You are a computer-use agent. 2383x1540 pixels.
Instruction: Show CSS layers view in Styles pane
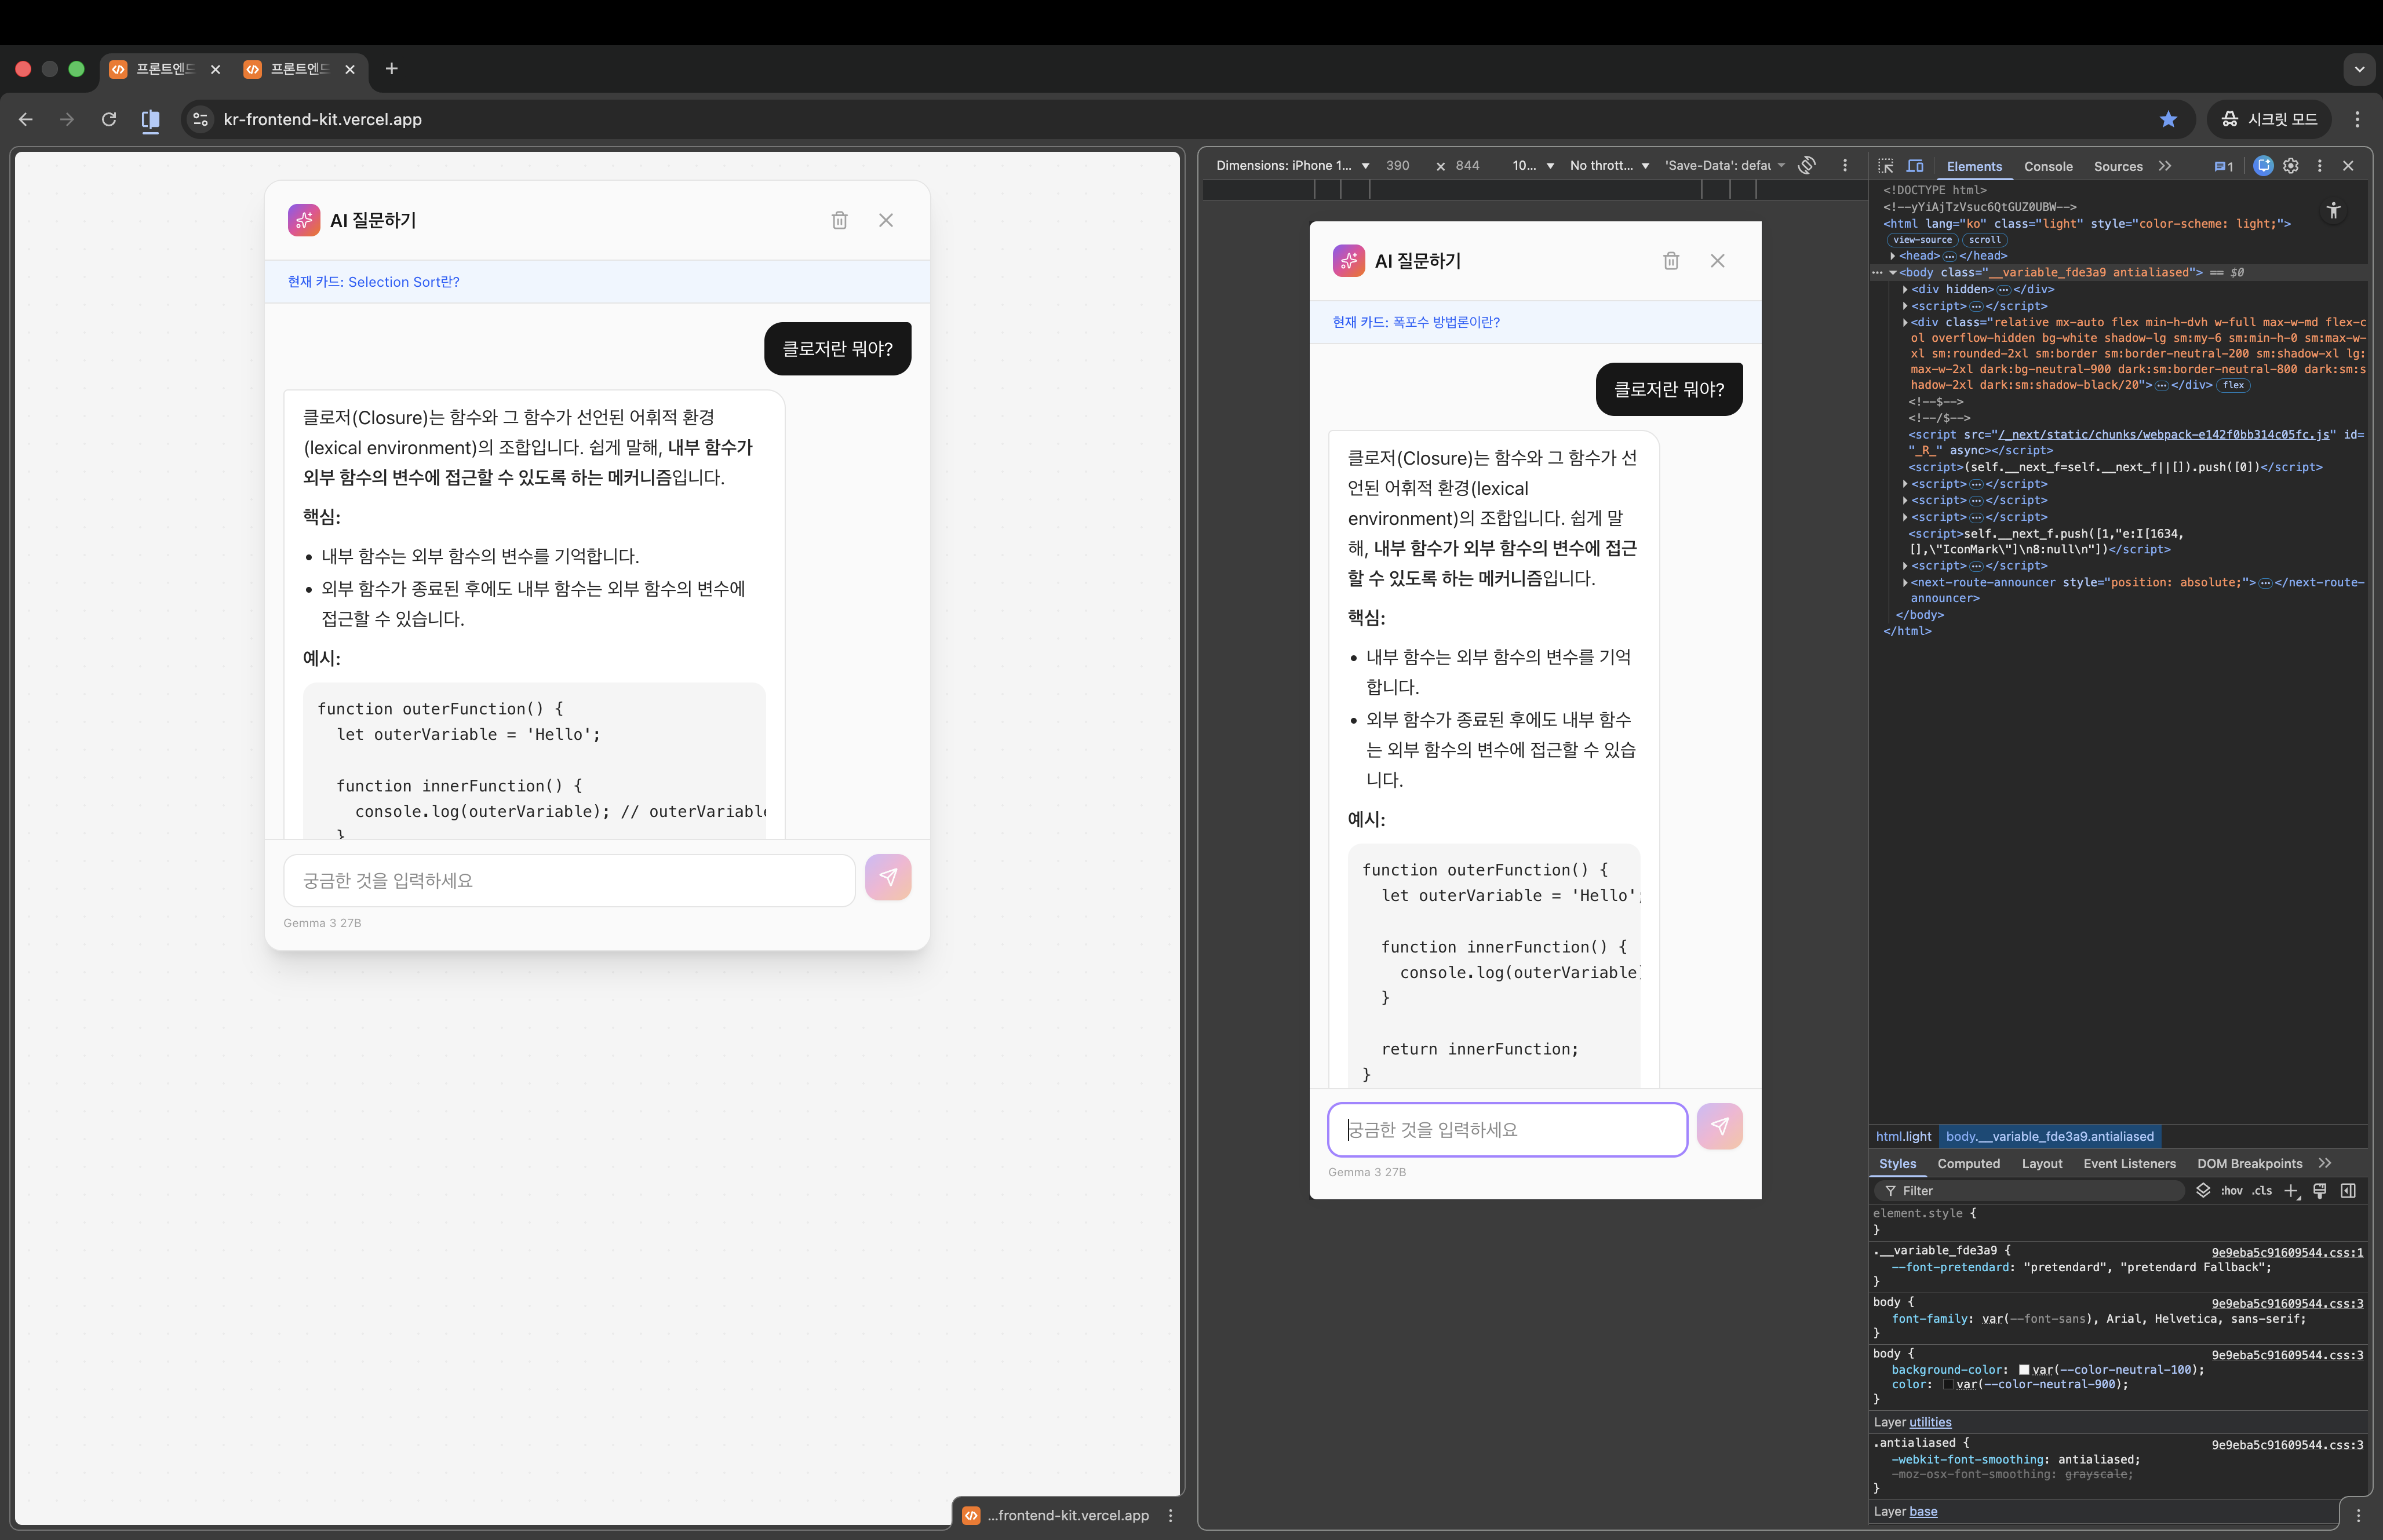(x=2203, y=1190)
